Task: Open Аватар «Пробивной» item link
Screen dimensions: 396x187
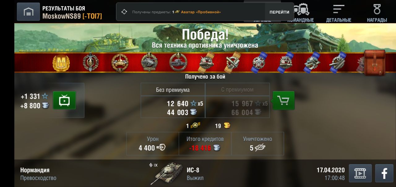Action: pyautogui.click(x=201, y=12)
